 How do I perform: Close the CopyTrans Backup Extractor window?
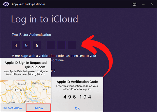(x=152, y=4)
